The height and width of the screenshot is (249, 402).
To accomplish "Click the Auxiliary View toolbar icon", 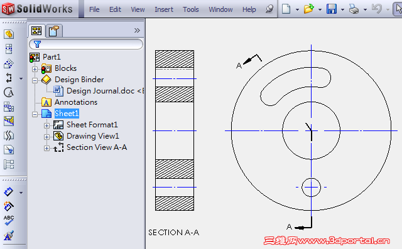I will coord(9,63).
